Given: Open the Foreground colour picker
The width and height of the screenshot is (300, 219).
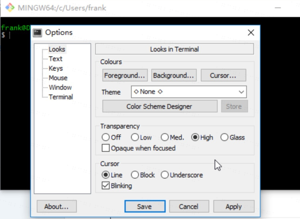Looking at the screenshot, I should 125,75.
